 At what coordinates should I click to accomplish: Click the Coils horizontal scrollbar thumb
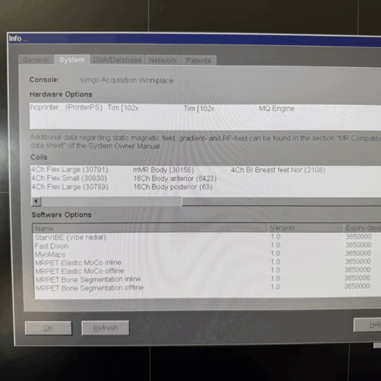click(x=112, y=201)
